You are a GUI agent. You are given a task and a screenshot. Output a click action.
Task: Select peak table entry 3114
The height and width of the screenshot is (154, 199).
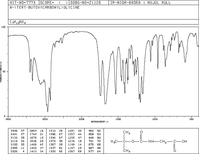click(14, 141)
